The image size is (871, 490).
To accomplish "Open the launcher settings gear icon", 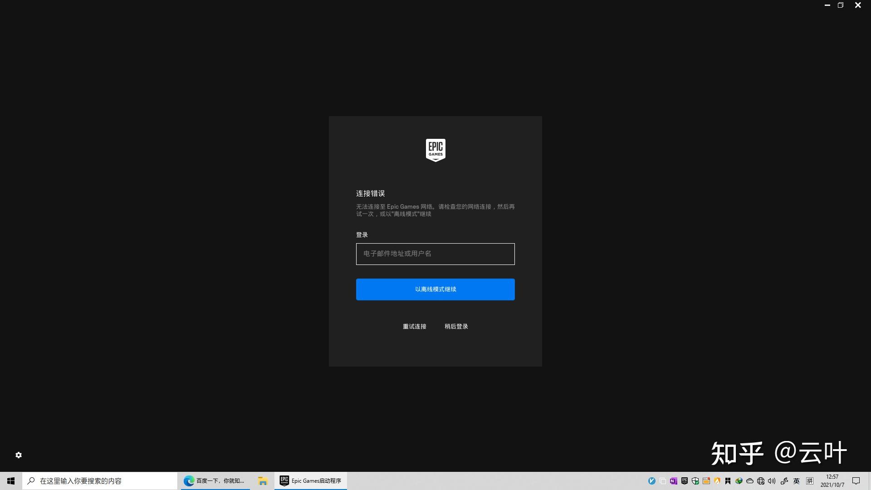I will click(19, 455).
